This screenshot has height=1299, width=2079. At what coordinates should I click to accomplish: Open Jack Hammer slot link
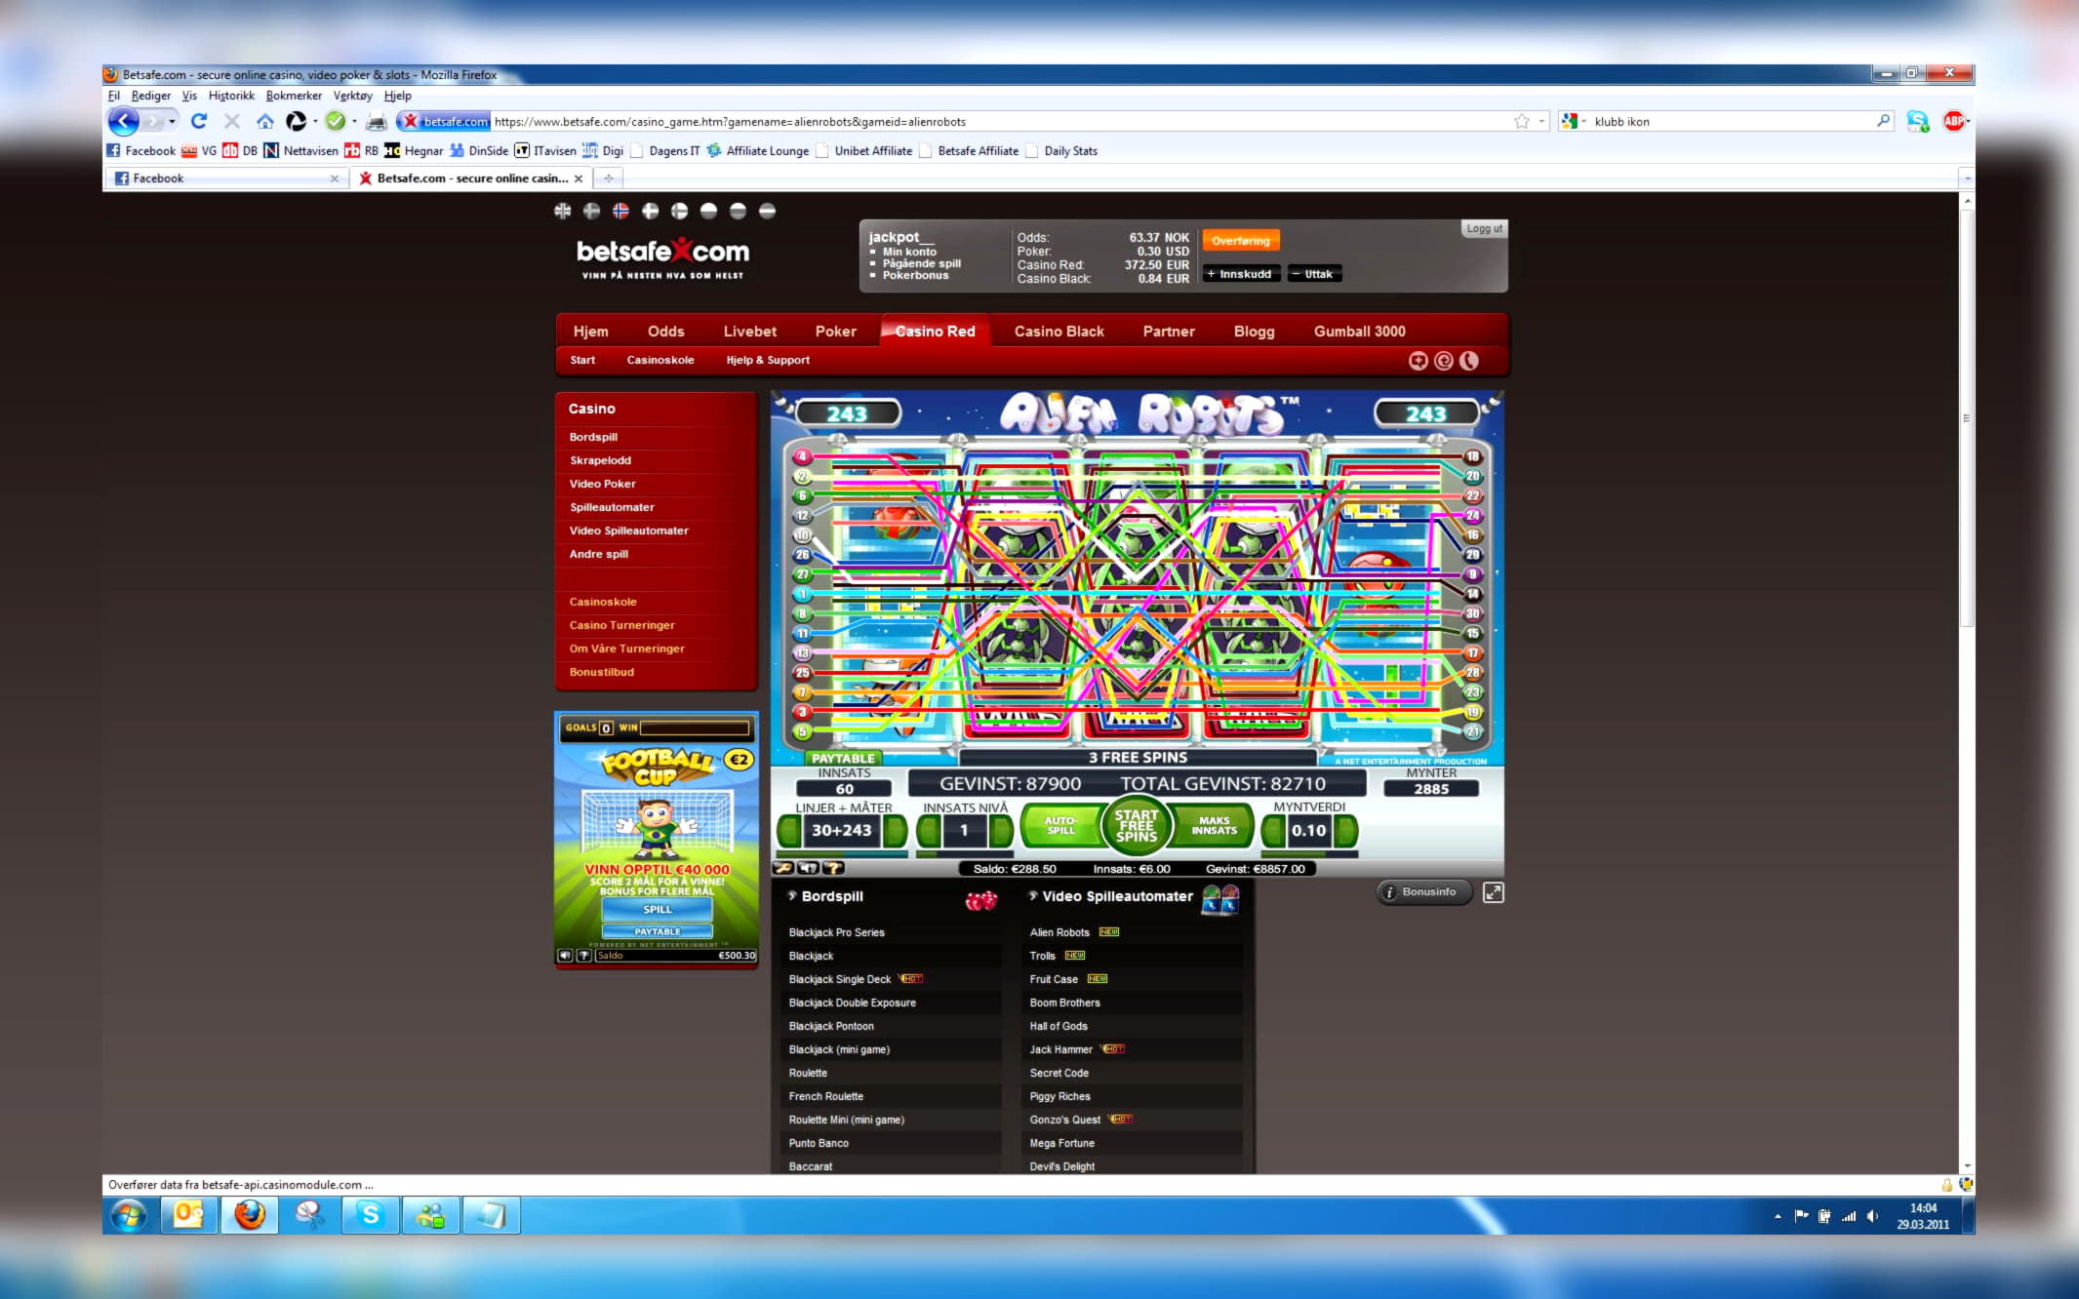tap(1060, 1049)
